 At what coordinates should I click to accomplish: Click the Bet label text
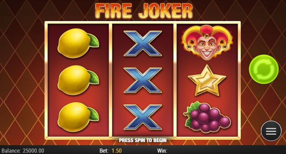pos(104,151)
